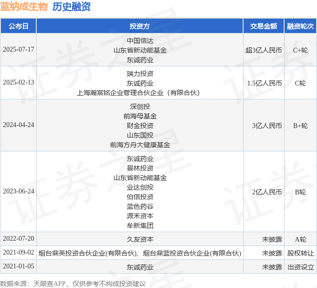Select the 投资方 column header
Screen dimensions: 317x288
[x=140, y=26]
